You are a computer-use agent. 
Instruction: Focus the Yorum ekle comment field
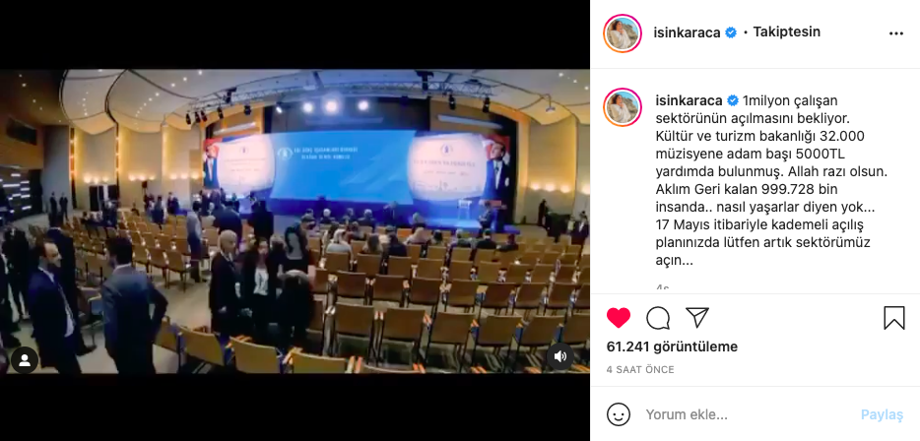coord(748,414)
